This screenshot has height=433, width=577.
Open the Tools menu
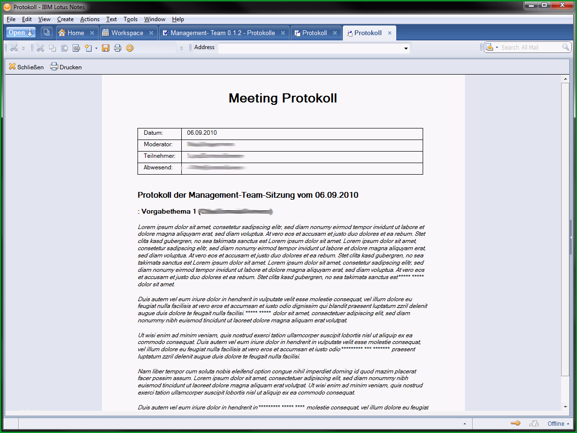[131, 19]
